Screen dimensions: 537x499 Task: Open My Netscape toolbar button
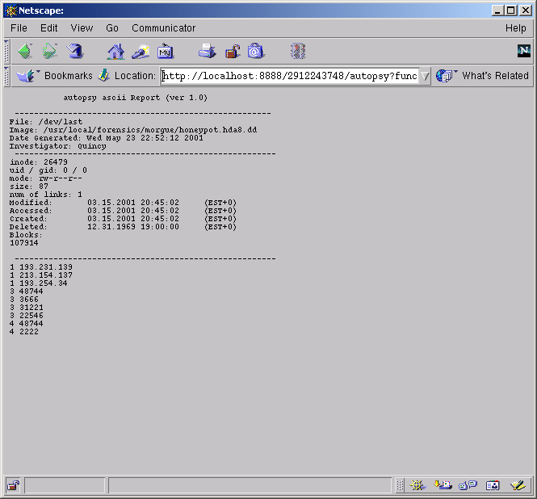pyautogui.click(x=166, y=52)
